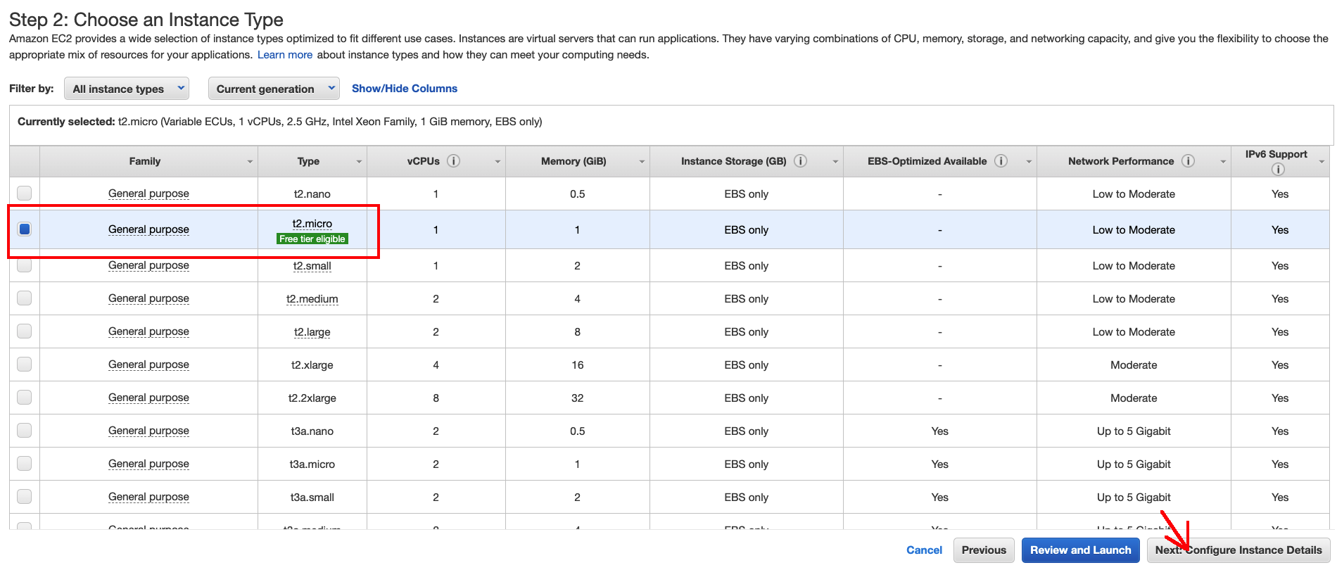Click the Network Performance info icon
Screen dimensions: 1337x570
pos(1188,161)
